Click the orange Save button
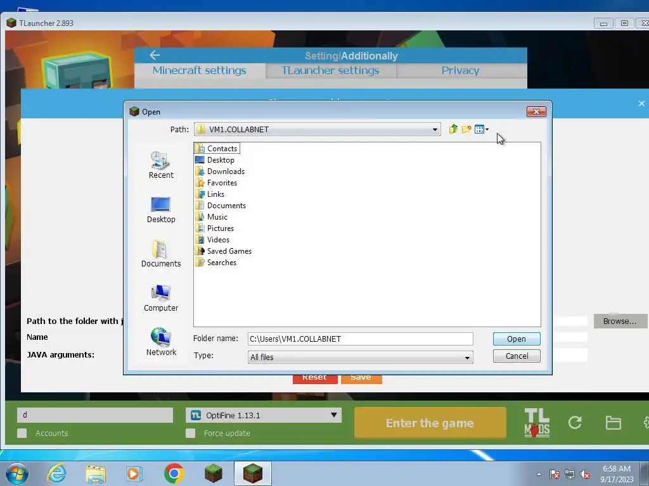649x486 pixels. (361, 378)
